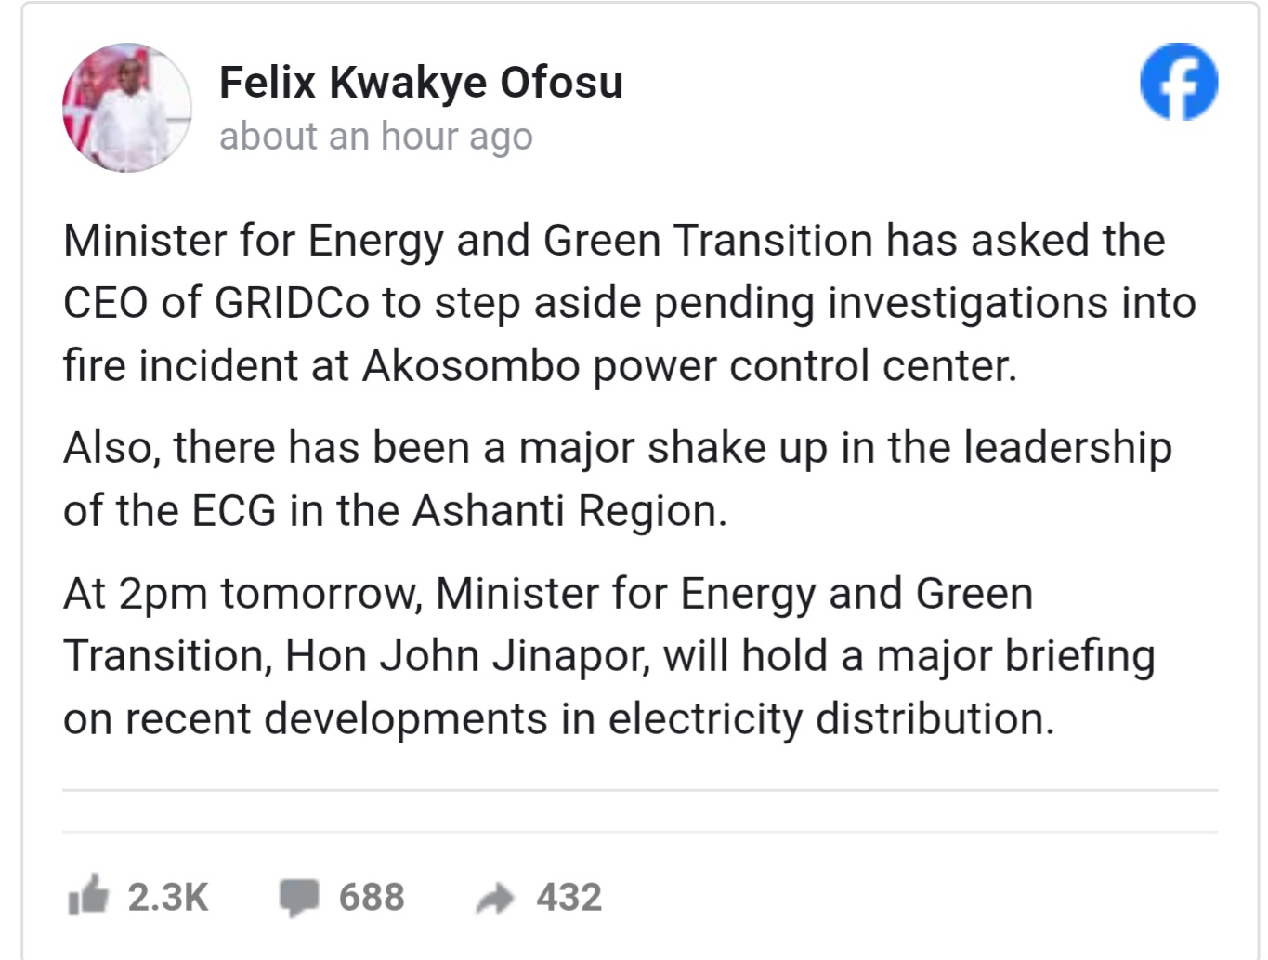The width and height of the screenshot is (1268, 960).
Task: Open Felix Kwakye Ofosu's profile picture
Action: (127, 108)
